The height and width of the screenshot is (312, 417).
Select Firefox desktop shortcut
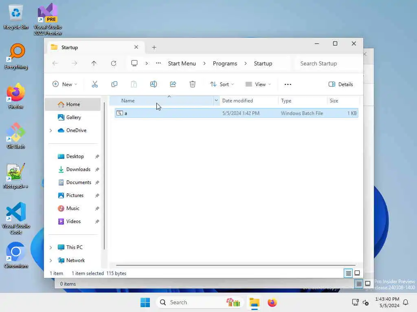point(16,96)
